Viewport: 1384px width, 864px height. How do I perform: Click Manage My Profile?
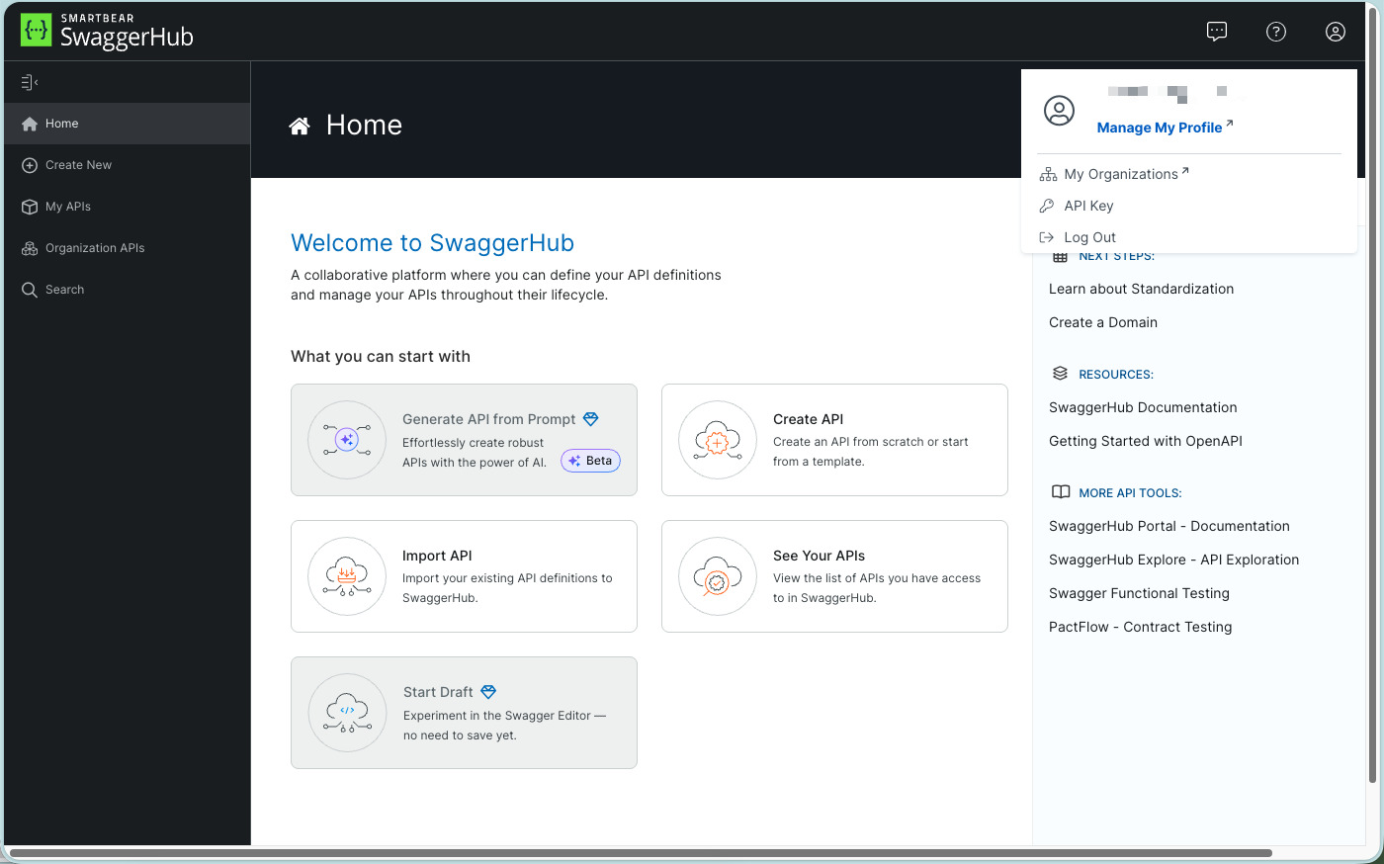(x=1159, y=128)
